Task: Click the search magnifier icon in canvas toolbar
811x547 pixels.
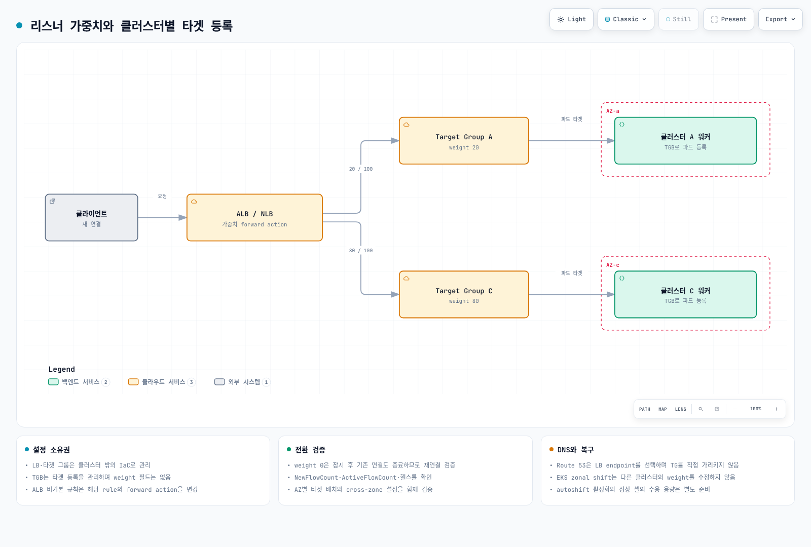Action: [701, 409]
